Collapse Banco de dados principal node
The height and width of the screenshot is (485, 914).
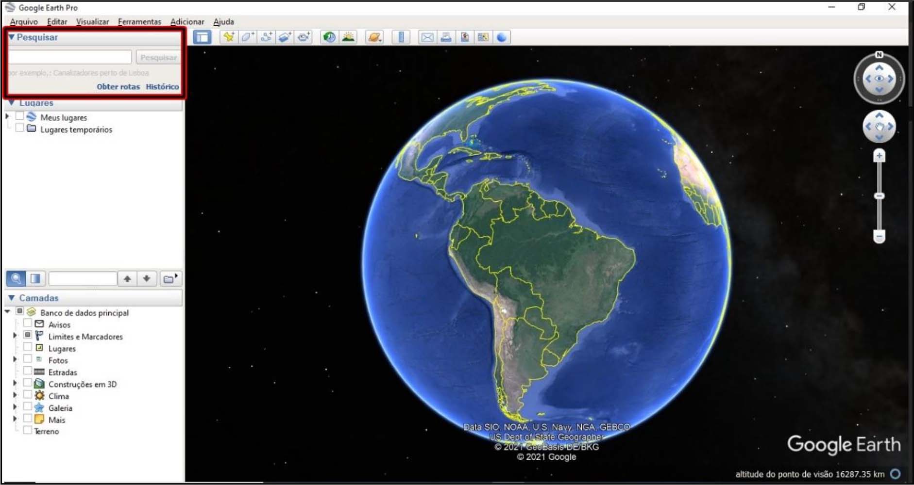point(7,311)
